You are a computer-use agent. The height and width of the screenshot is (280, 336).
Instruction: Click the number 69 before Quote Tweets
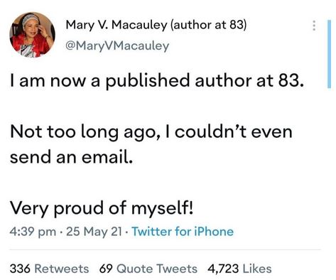click(x=106, y=269)
